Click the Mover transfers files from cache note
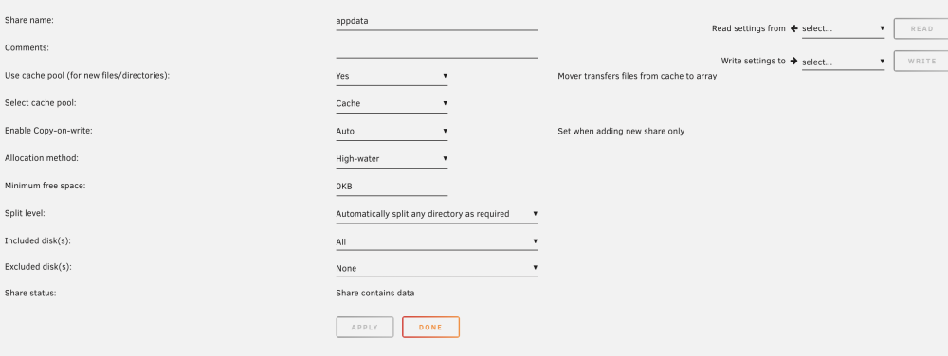 [637, 76]
